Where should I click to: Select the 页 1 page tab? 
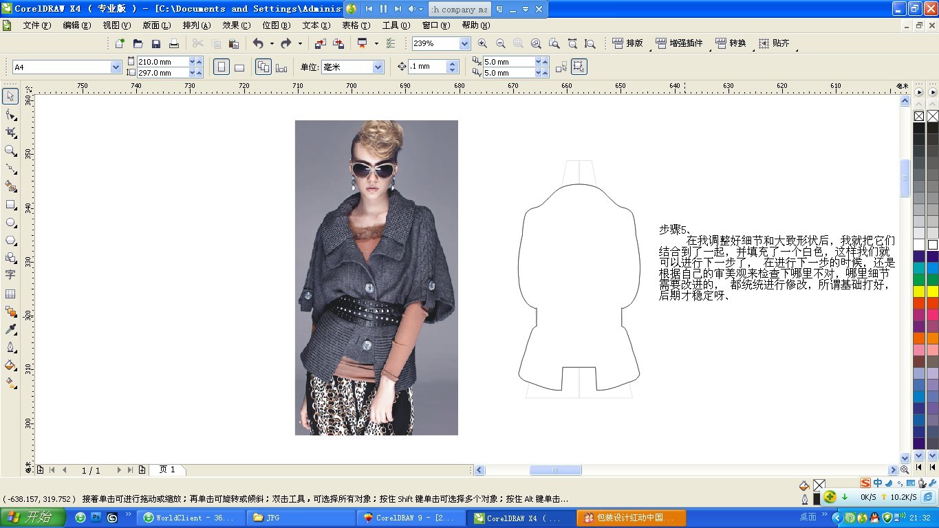(x=167, y=470)
